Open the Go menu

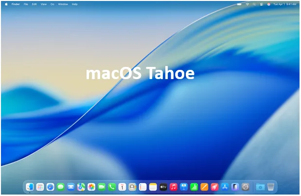point(52,4)
